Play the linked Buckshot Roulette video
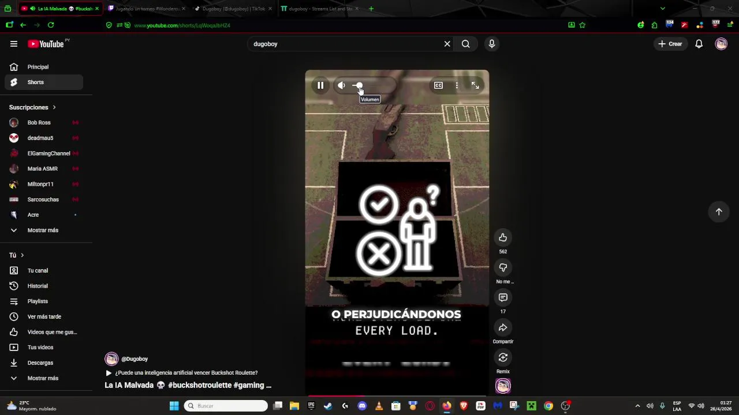Screen dimensions: 739x415 pos(181,373)
